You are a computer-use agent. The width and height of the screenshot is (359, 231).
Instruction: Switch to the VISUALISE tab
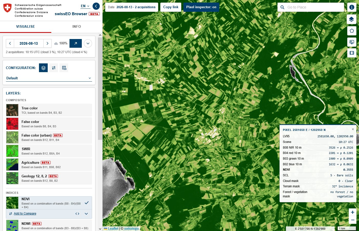[x=26, y=27]
